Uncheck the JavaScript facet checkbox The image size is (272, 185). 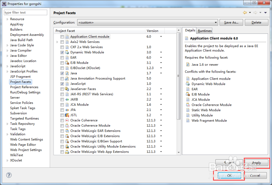pos(62,84)
